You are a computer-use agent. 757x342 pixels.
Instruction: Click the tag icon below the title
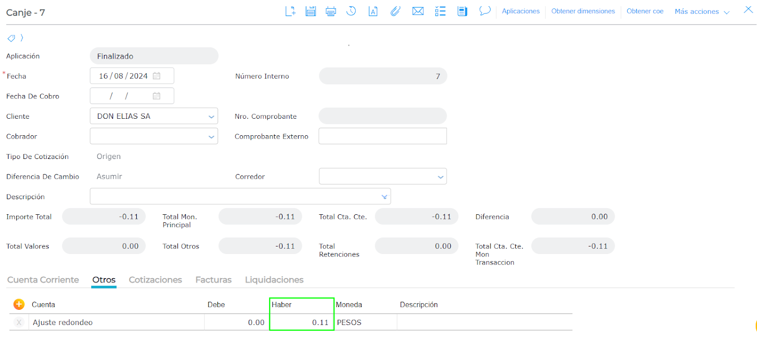tap(11, 38)
